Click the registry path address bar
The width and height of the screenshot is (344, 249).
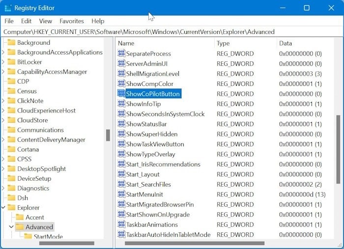point(172,32)
